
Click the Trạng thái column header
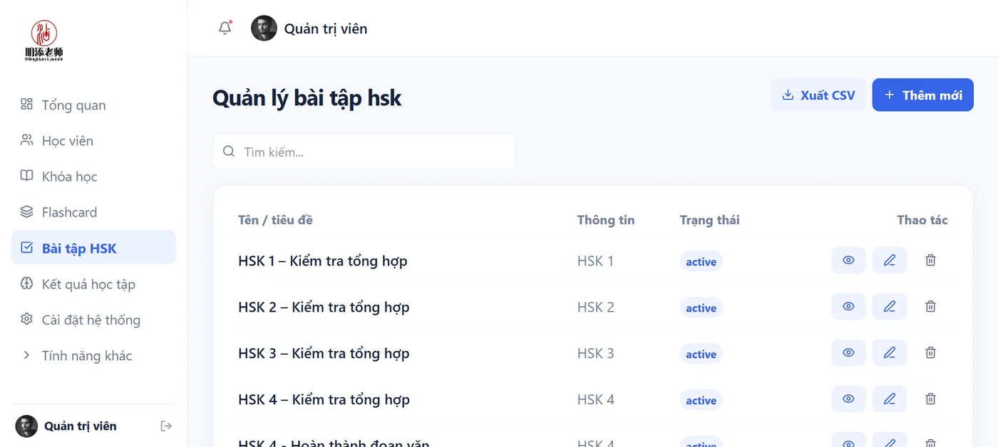point(709,220)
